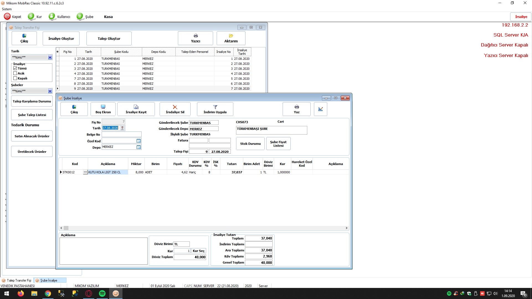This screenshot has height=299, width=532.
Task: Click the Şube Kodu column header
Action: [121, 52]
